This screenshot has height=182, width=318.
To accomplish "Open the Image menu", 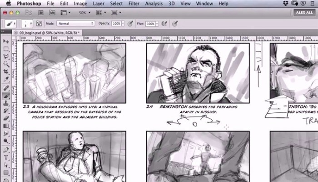I will [80, 4].
